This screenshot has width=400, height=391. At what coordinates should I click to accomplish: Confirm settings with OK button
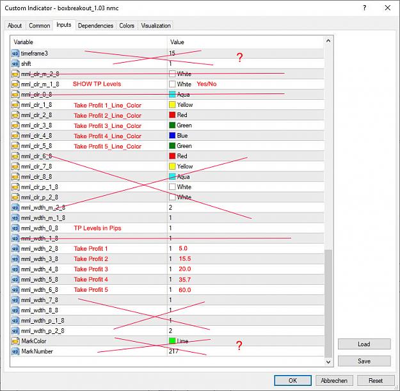pyautogui.click(x=292, y=381)
